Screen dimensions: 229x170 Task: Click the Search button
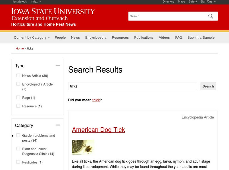pyautogui.click(x=208, y=86)
